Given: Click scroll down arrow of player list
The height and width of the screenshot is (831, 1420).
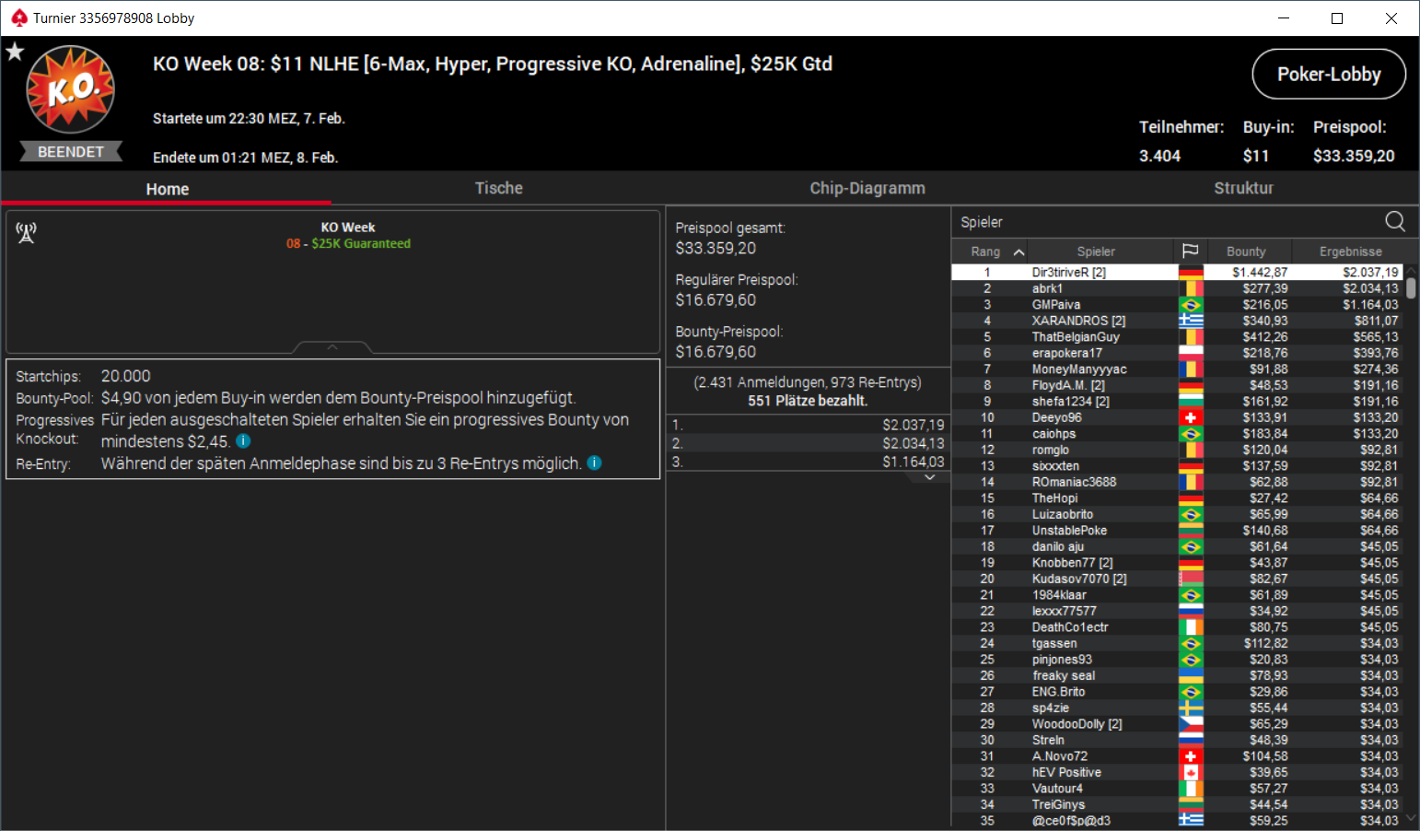Looking at the screenshot, I should (x=1411, y=818).
